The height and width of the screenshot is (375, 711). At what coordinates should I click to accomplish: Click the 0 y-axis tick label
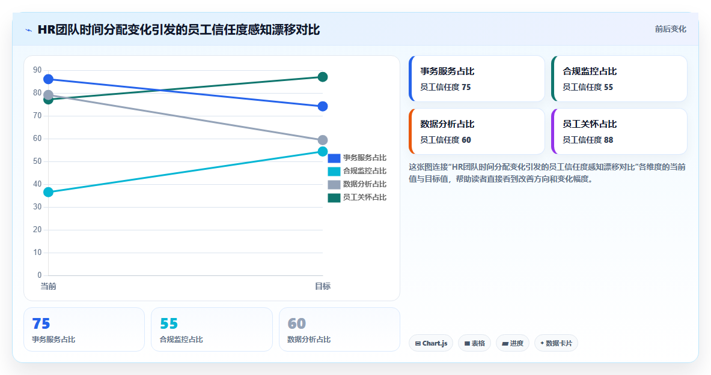tap(40, 275)
